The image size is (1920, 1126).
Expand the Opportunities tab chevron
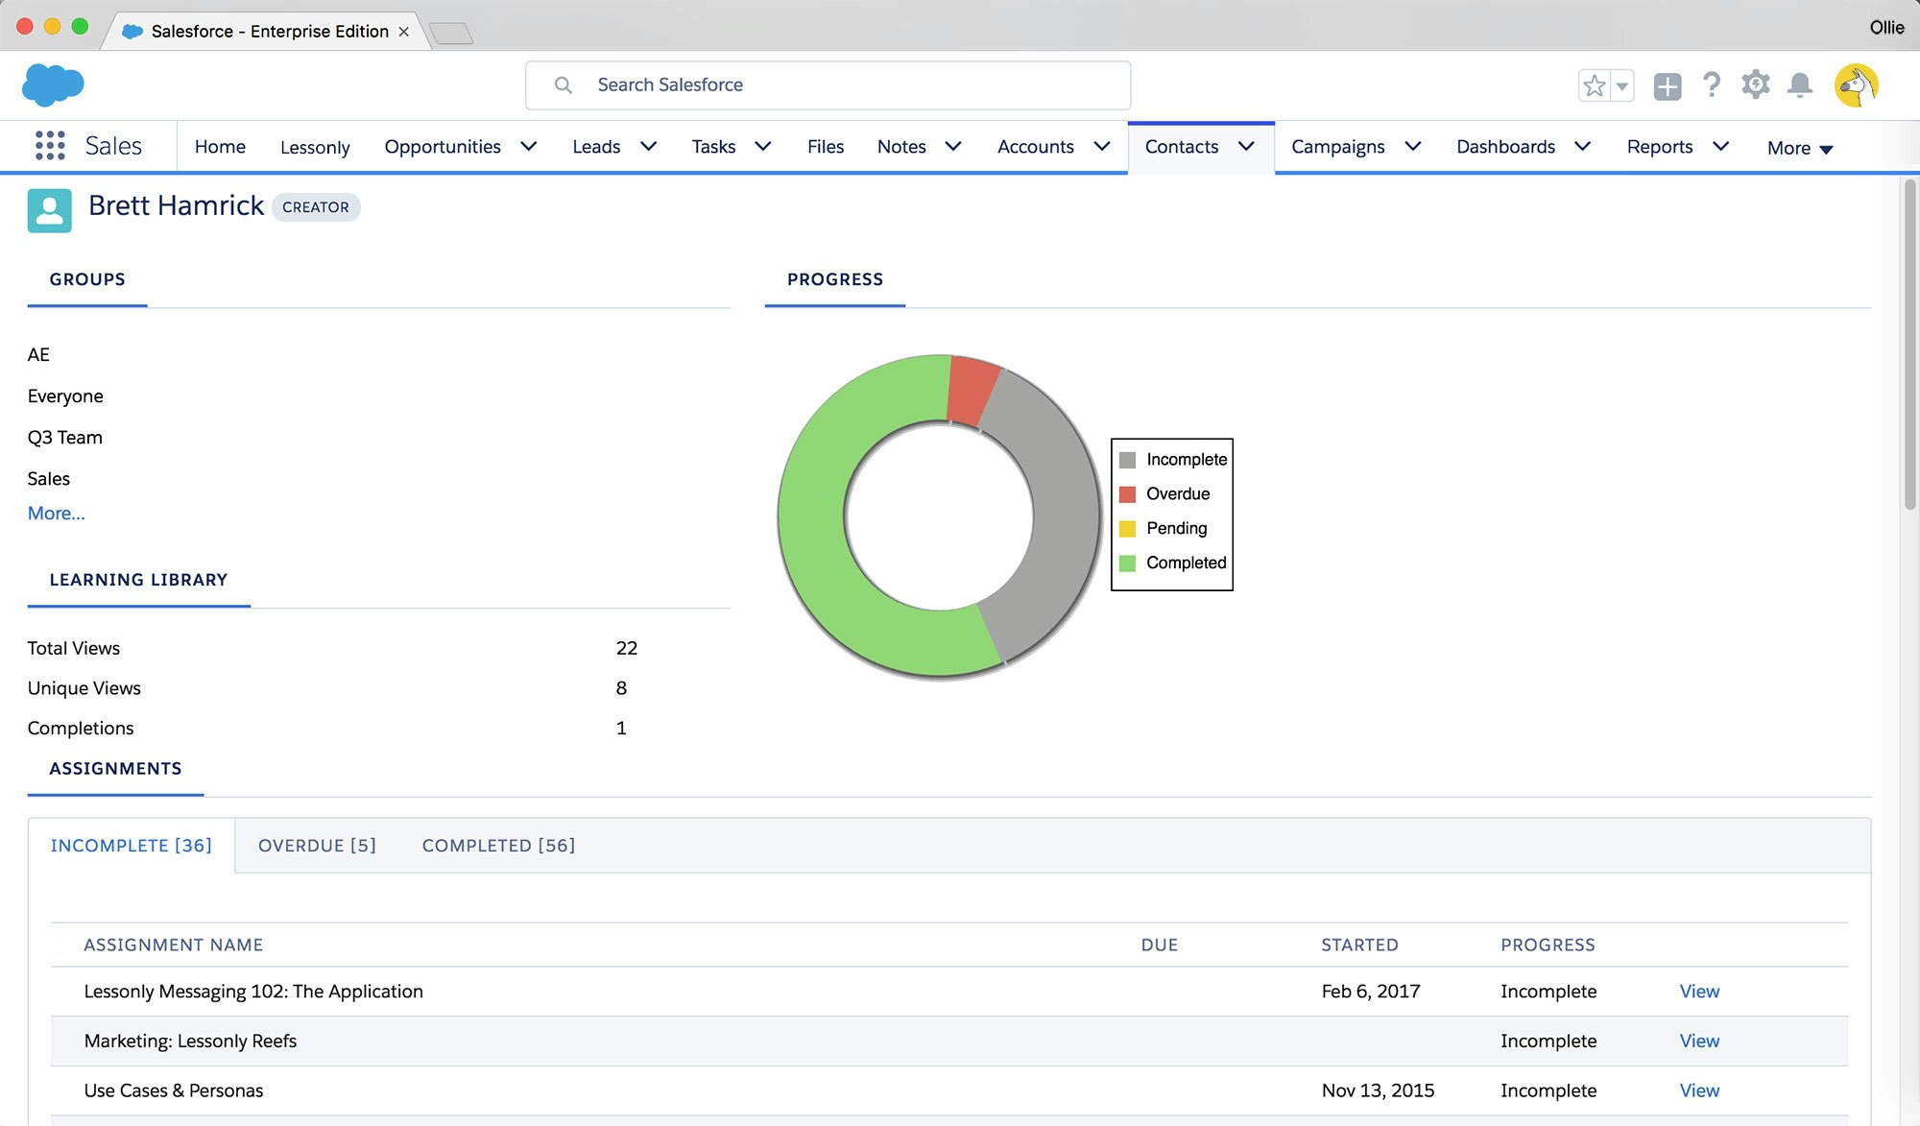coord(529,146)
